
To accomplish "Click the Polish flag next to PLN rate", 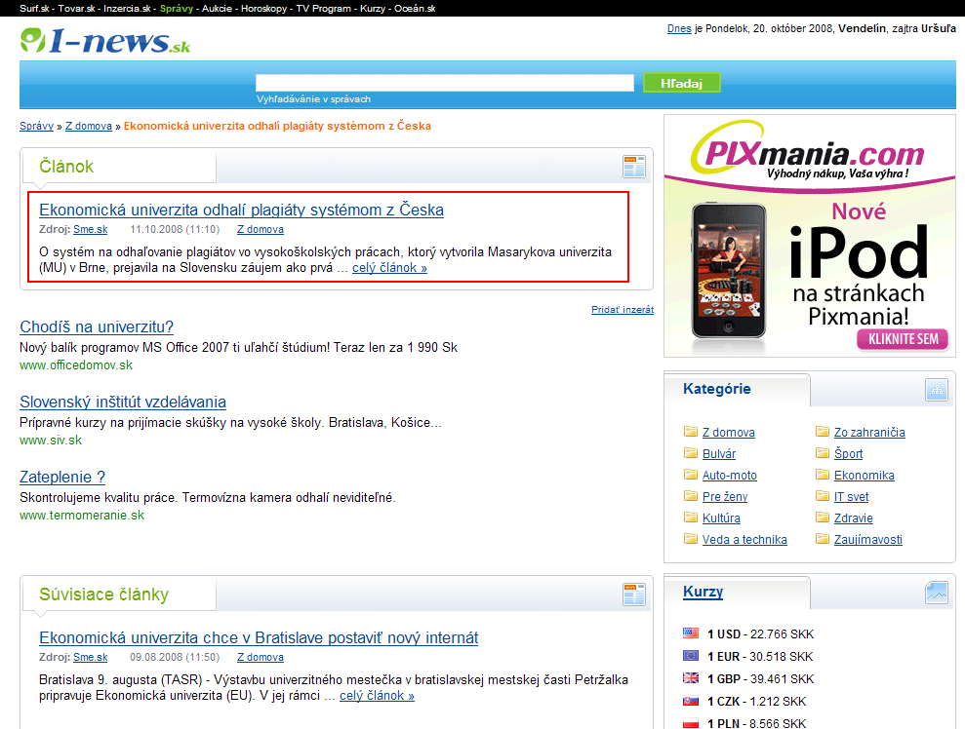I will (x=691, y=723).
